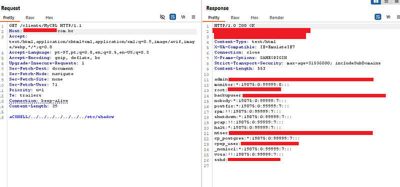This screenshot has height=187, width=400.
Task: Click the Strict-Transport-Security header
Action: [297, 63]
